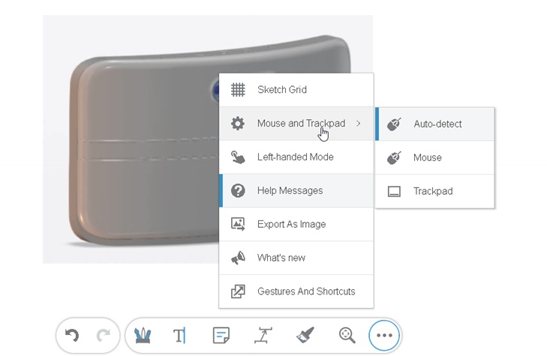
Task: Choose Trackpad input option
Action: click(435, 191)
